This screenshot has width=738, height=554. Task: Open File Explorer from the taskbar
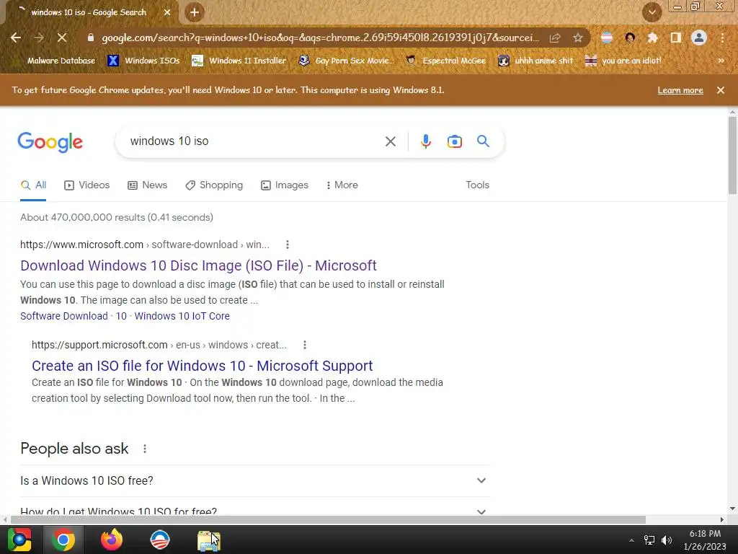click(x=208, y=540)
